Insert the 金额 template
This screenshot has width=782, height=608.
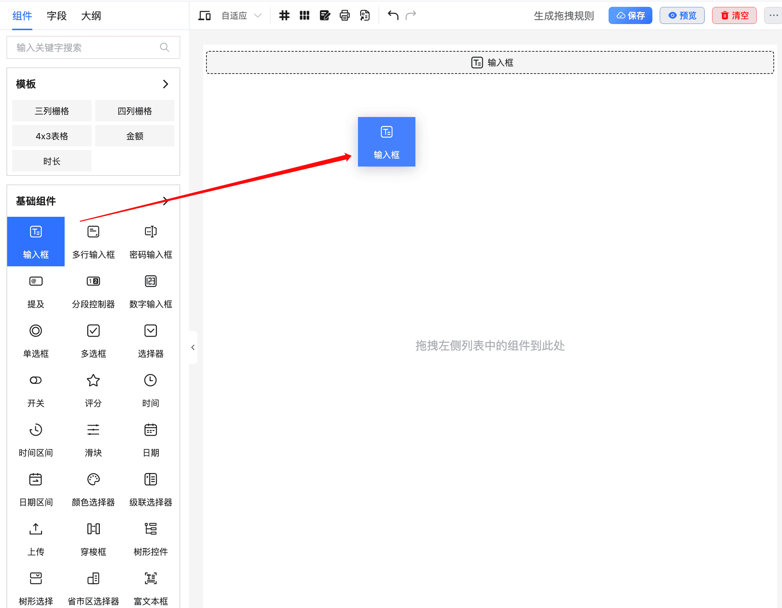(x=135, y=136)
